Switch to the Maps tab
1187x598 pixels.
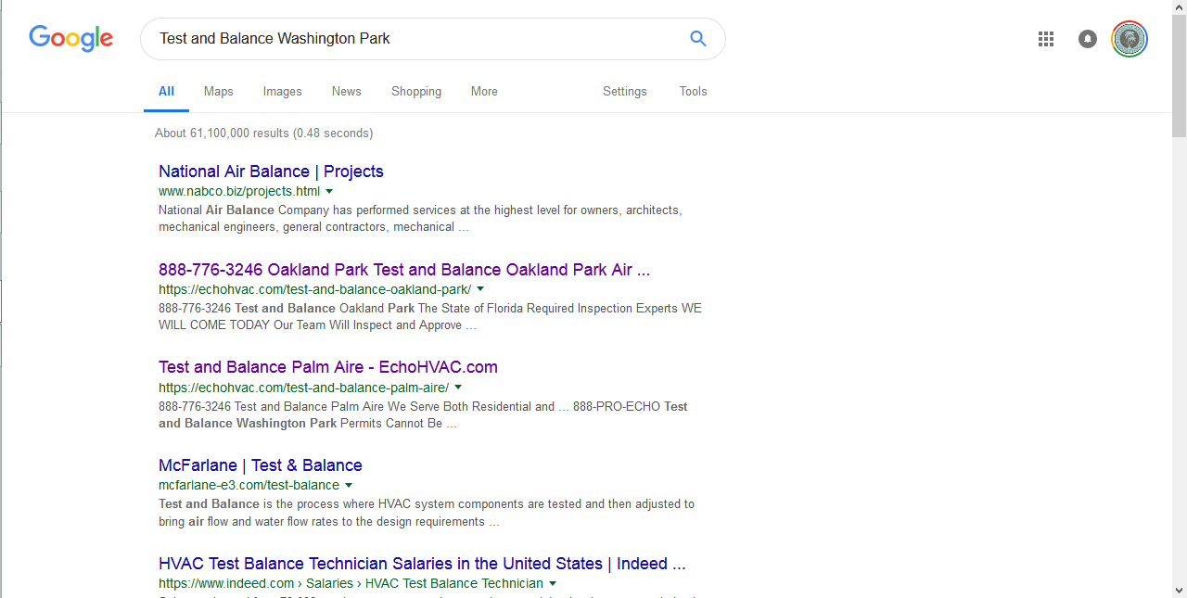219,92
